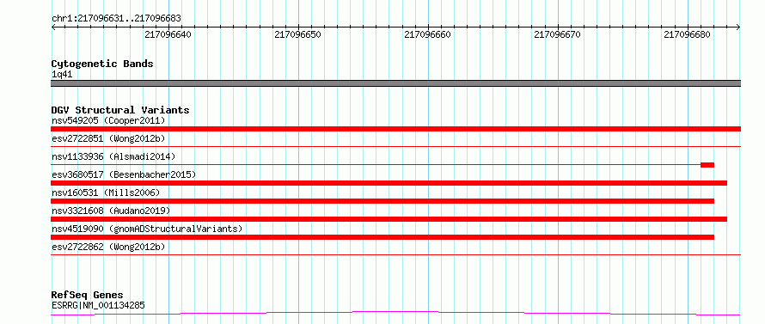Screen dimensions: 765x324
Task: Select the 1q41 band label
Action: point(62,75)
